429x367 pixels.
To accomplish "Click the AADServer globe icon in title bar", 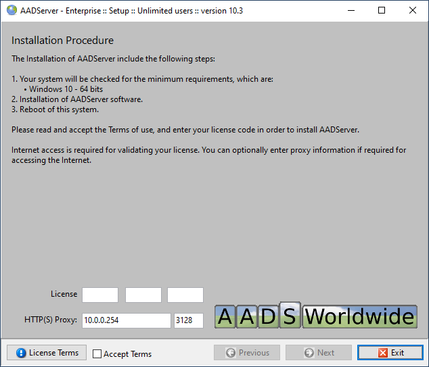I will point(12,11).
